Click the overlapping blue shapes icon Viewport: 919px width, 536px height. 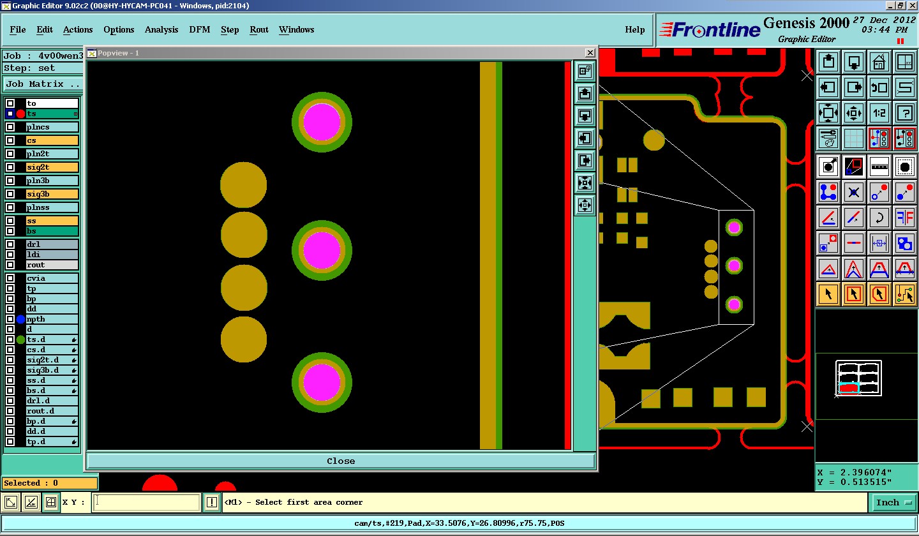coord(905,243)
